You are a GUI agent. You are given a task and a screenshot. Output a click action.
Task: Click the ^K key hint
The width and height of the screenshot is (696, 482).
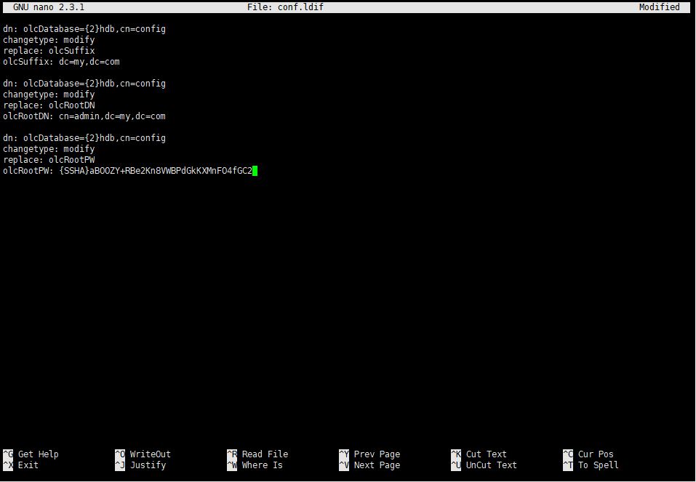[456, 454]
